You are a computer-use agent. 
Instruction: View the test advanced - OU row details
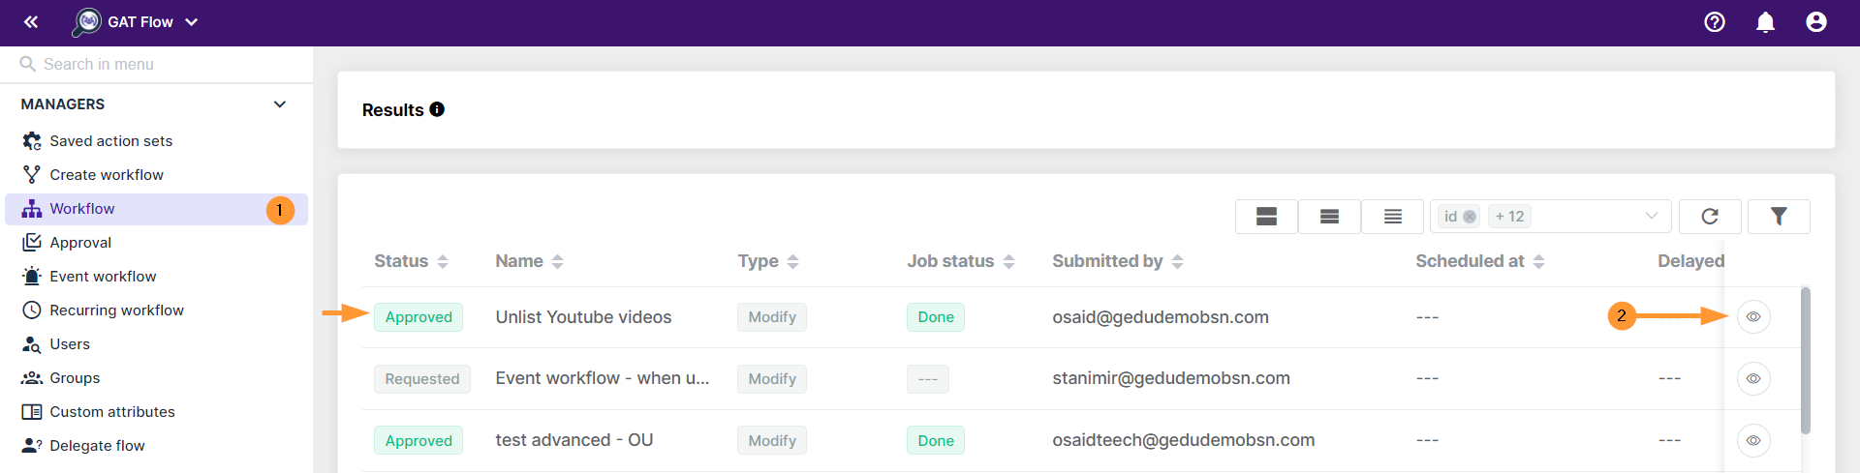pos(1753,440)
